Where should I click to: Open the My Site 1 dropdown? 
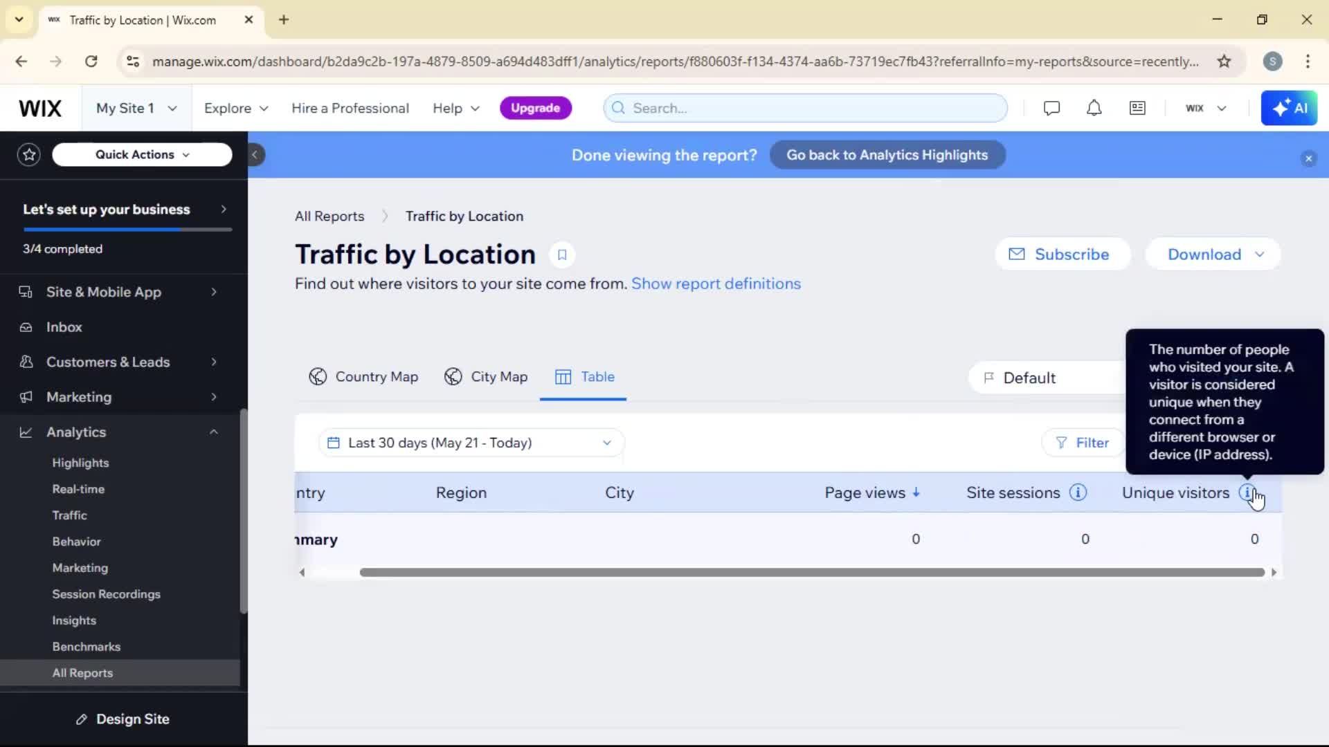tap(136, 108)
